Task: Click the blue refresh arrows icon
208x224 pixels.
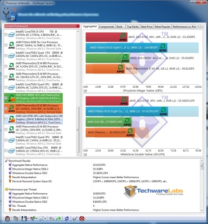Action: point(67,218)
